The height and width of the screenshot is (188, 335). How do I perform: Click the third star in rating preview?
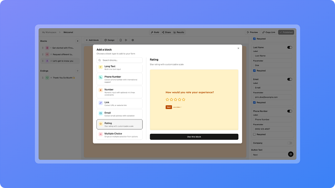(176, 100)
